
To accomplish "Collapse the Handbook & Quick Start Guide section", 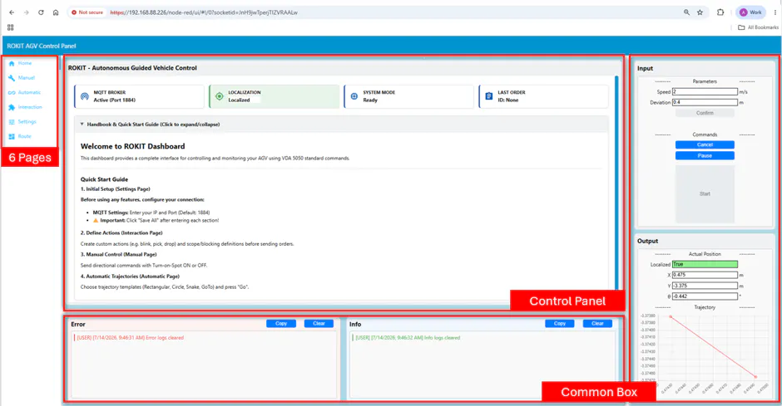I will coord(342,125).
